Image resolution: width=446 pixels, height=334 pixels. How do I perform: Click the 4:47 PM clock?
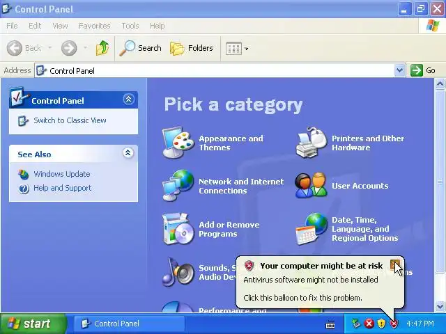420,324
